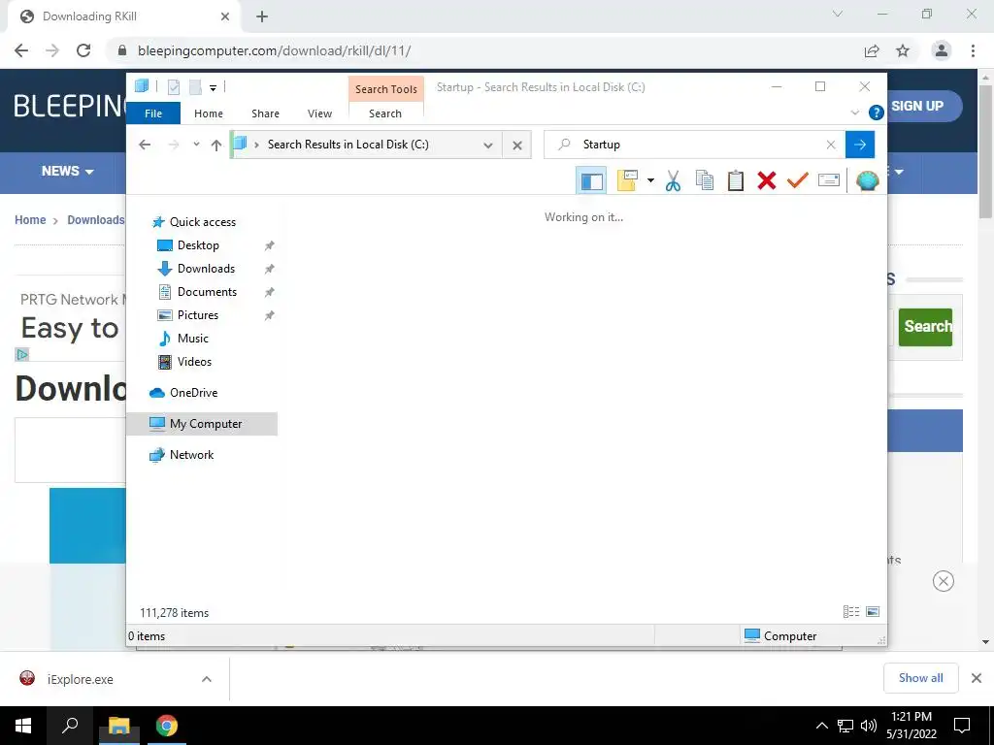This screenshot has width=994, height=745.
Task: Click the Paste clipboard icon
Action: 736,181
